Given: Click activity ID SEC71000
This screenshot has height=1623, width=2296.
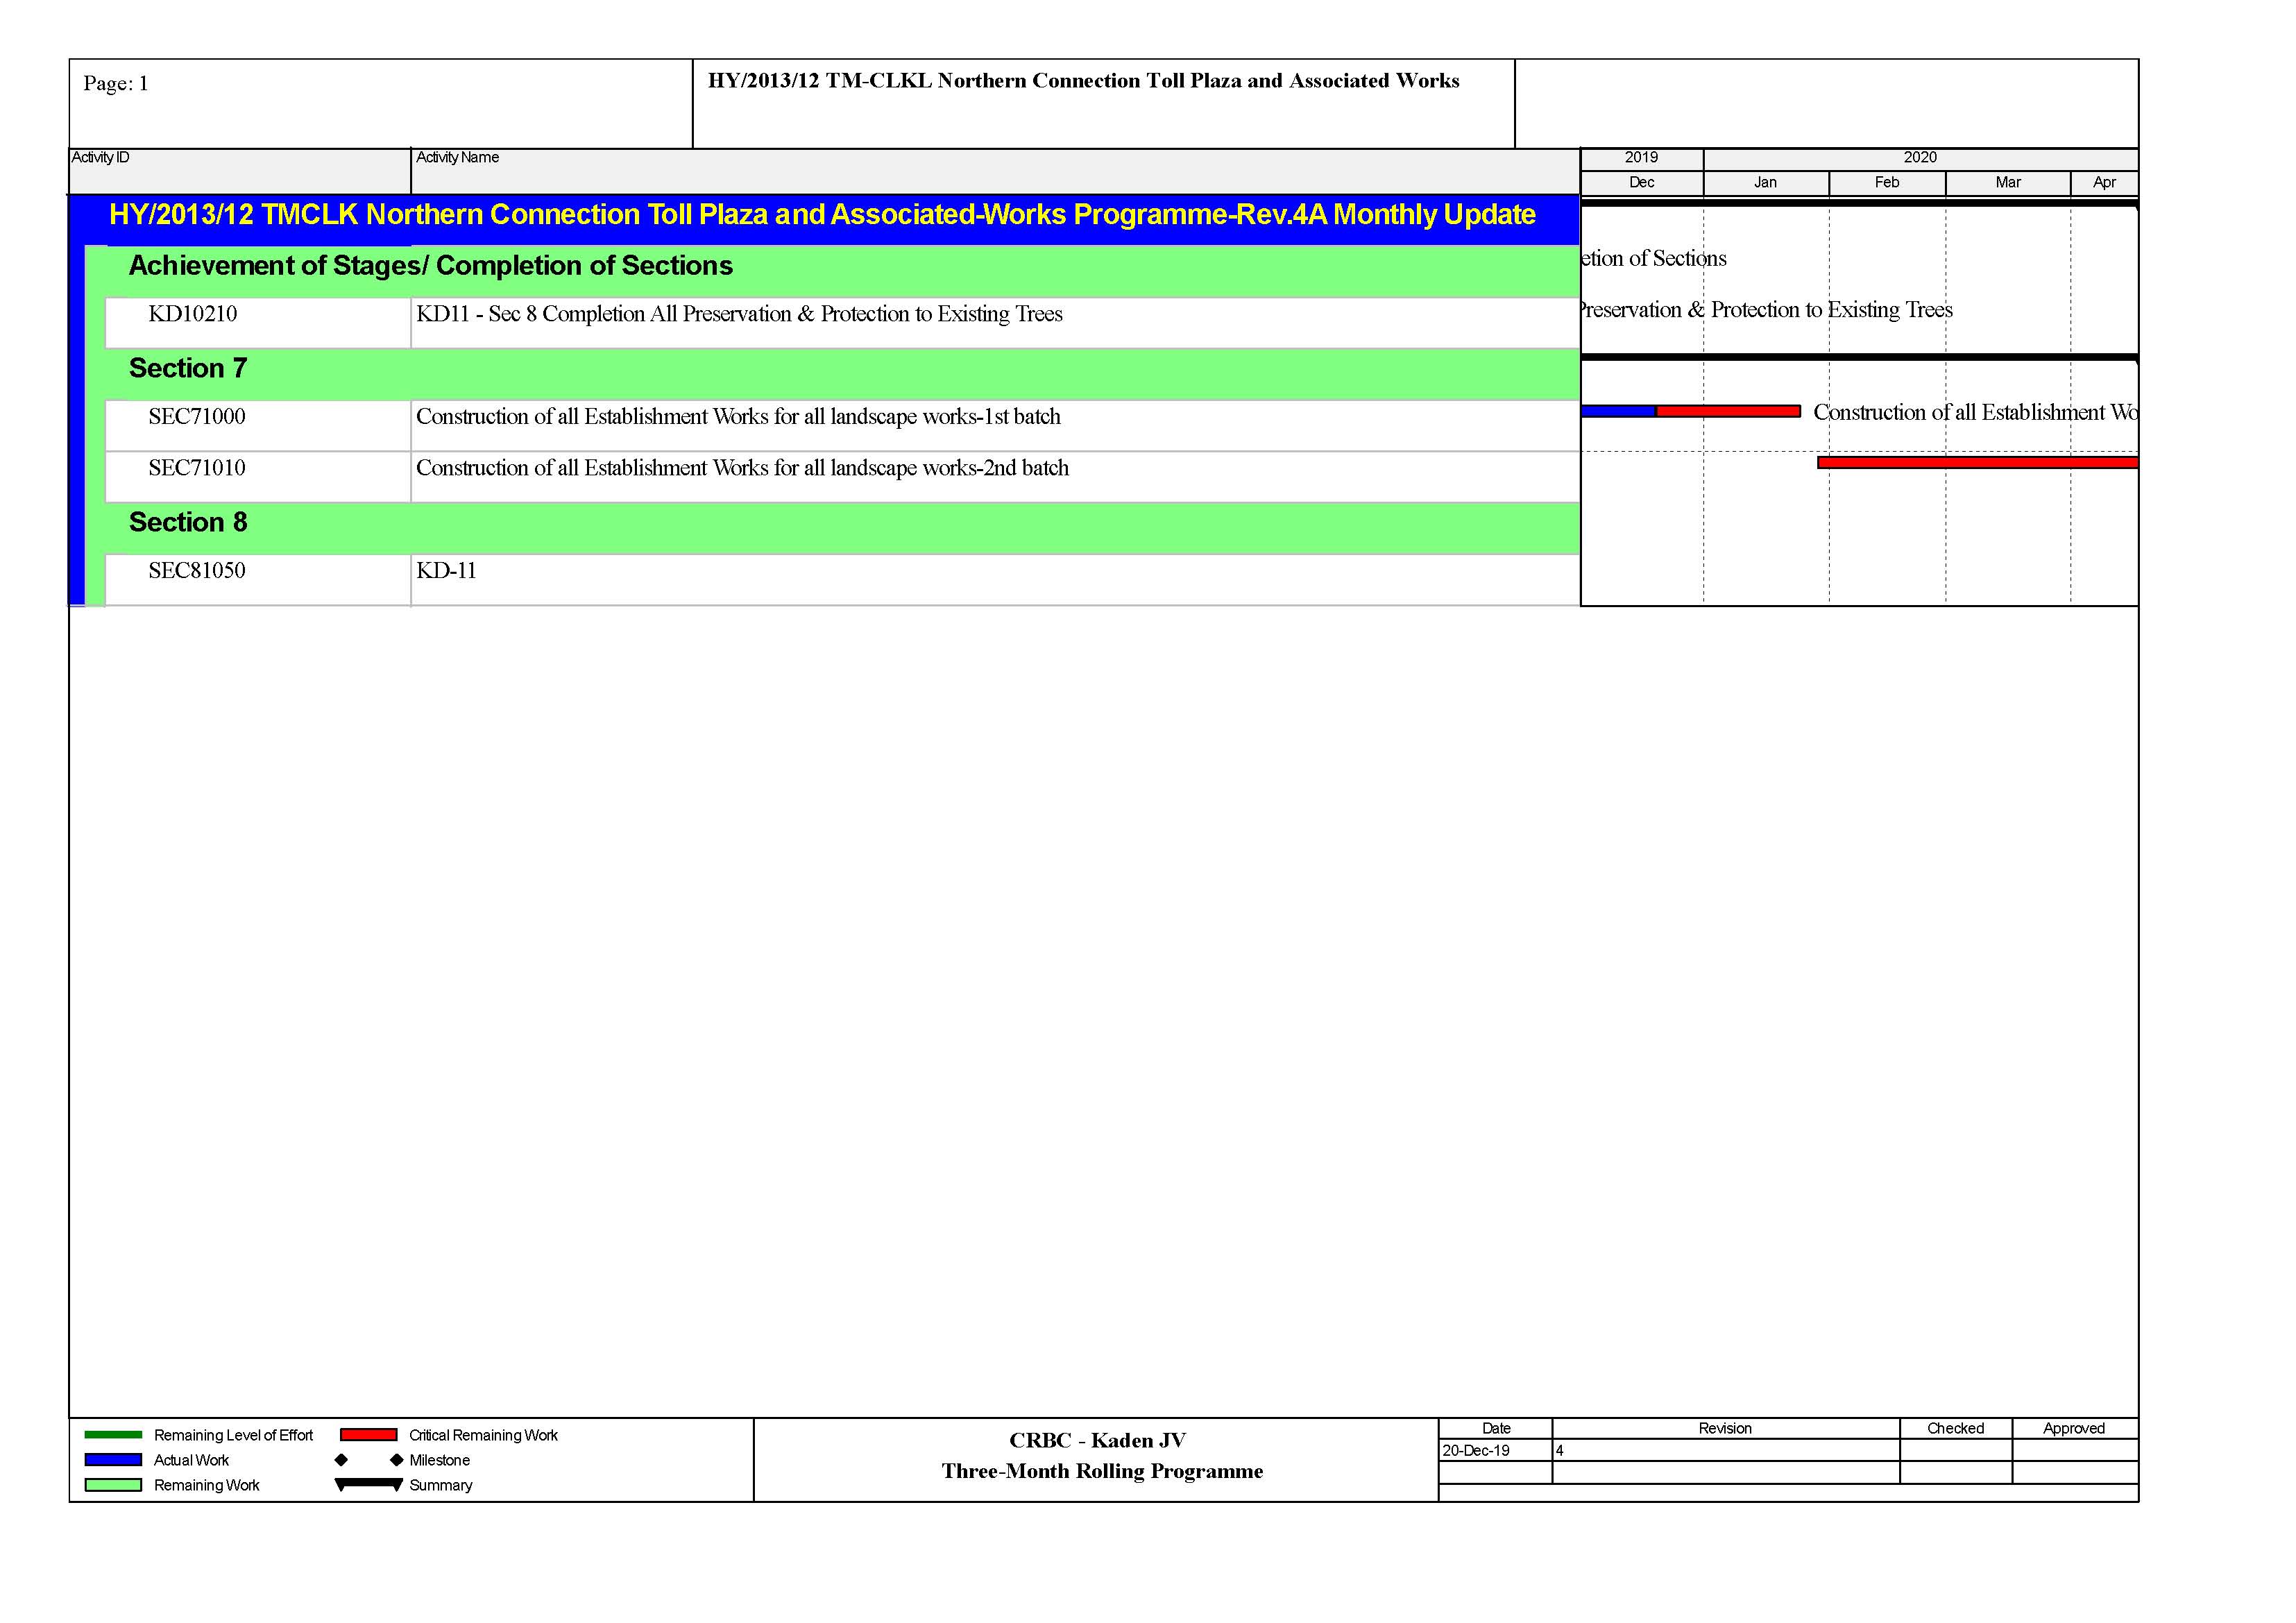Looking at the screenshot, I should [197, 416].
